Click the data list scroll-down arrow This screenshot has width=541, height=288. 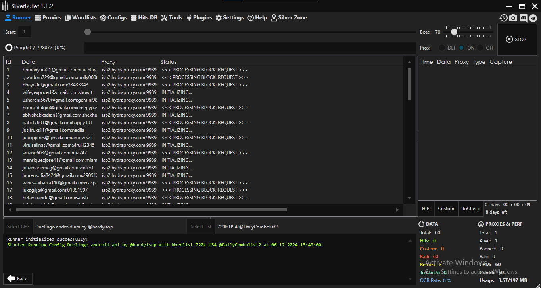[x=409, y=198]
